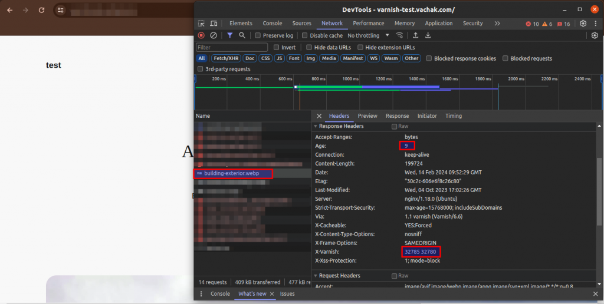Enable Preserve log checkbox
The height and width of the screenshot is (304, 604).
pos(258,35)
